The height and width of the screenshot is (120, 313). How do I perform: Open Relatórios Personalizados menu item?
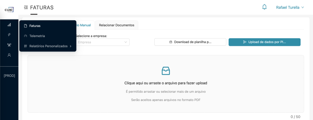48,46
